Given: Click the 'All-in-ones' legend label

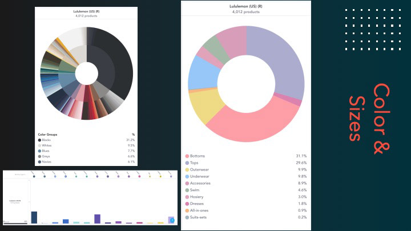Looking at the screenshot, I should click(199, 210).
